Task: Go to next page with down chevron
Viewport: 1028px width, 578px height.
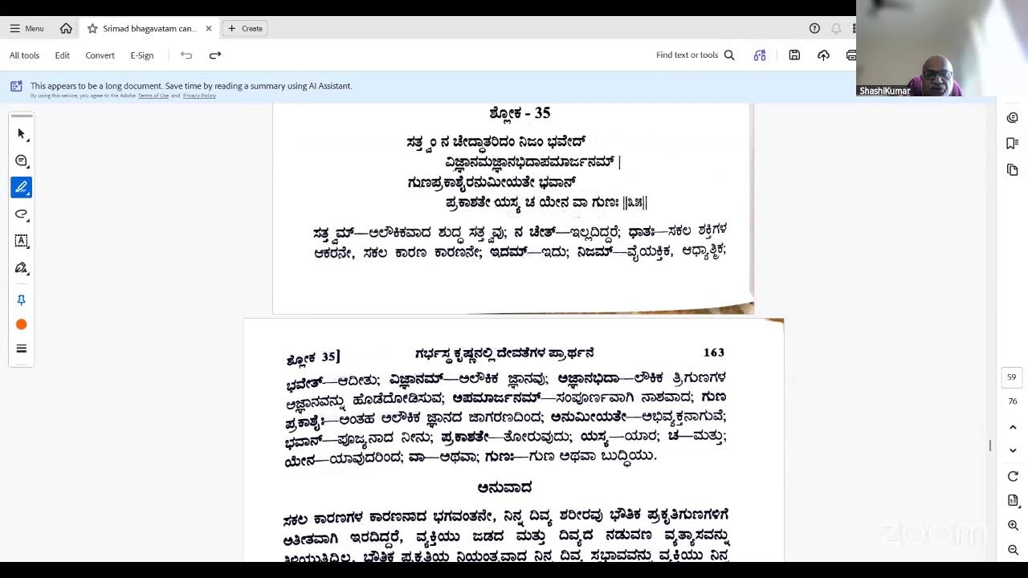Action: 1013,450
